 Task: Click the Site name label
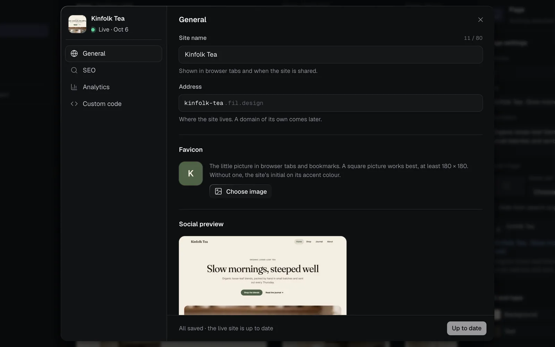tap(193, 38)
